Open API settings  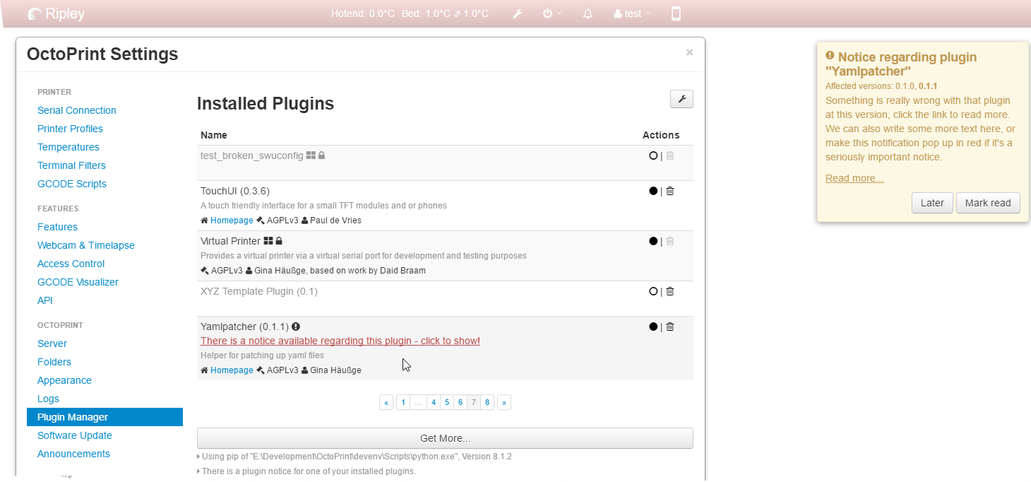[x=45, y=300]
